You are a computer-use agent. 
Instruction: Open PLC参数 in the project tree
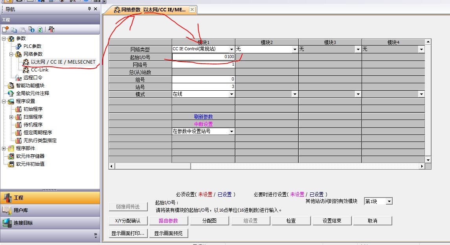tap(32, 46)
